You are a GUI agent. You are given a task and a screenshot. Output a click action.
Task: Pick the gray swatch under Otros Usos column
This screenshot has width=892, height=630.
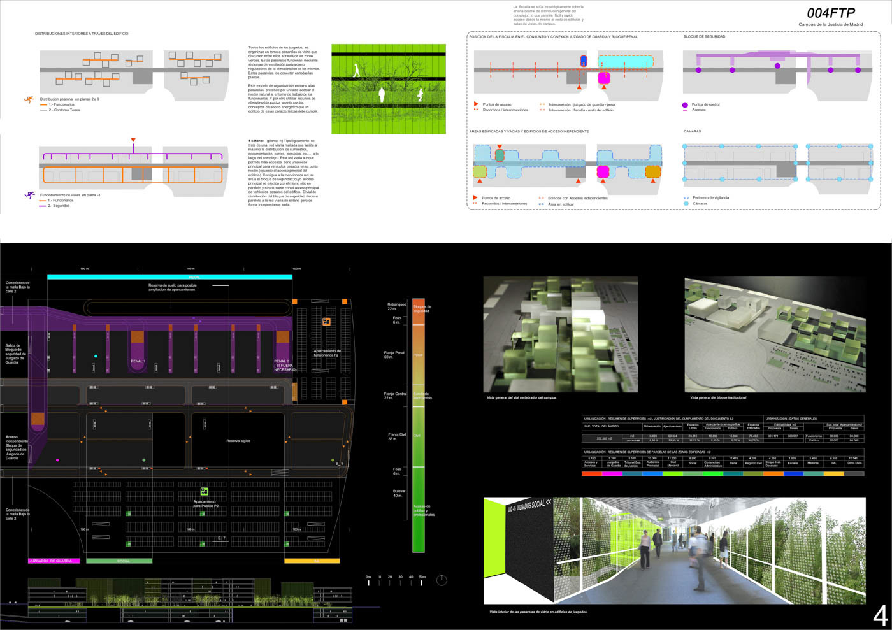[x=854, y=474]
